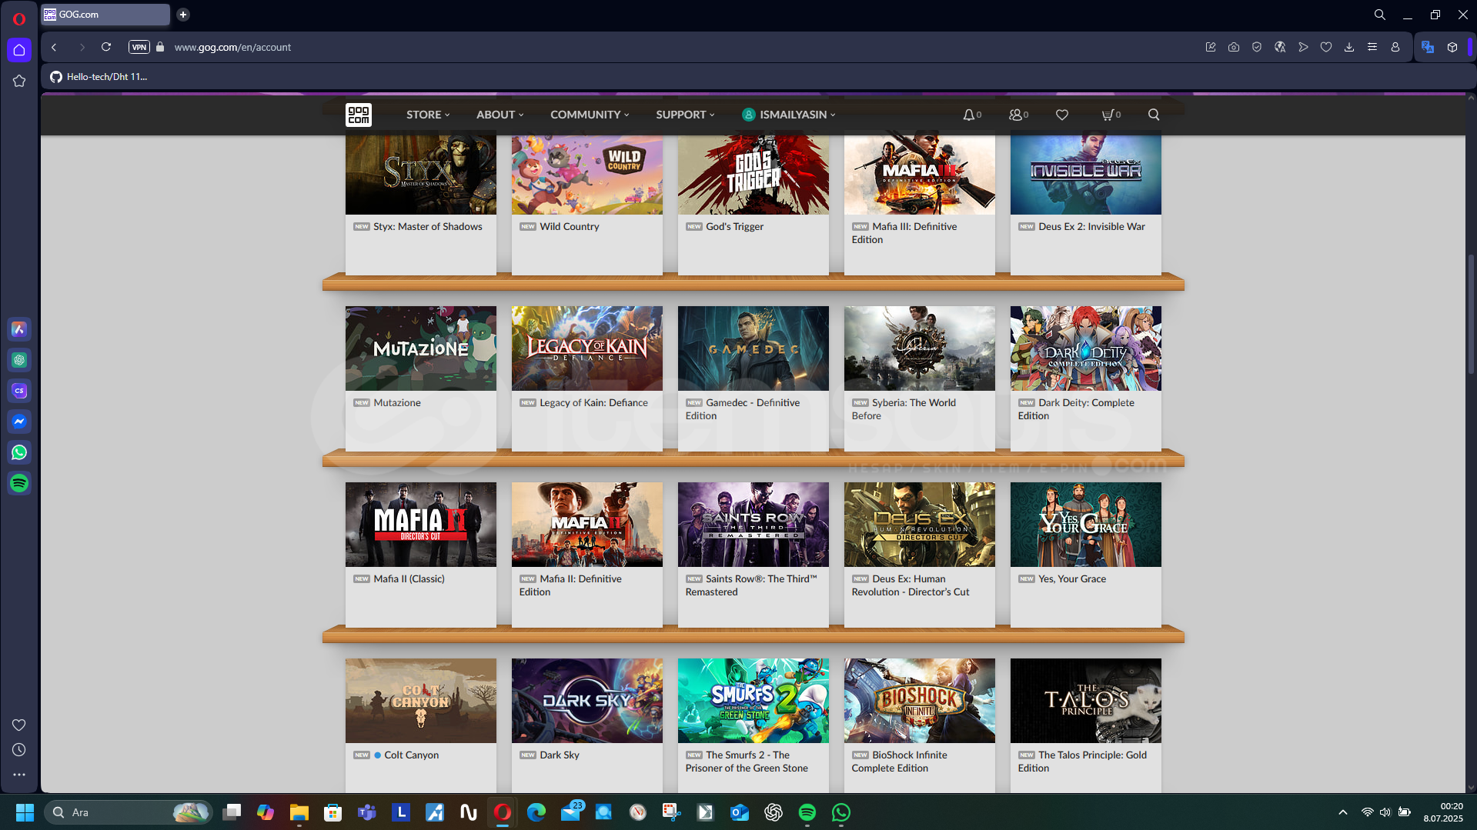Add a new tab with plus button
This screenshot has height=830, width=1477.
click(x=183, y=15)
